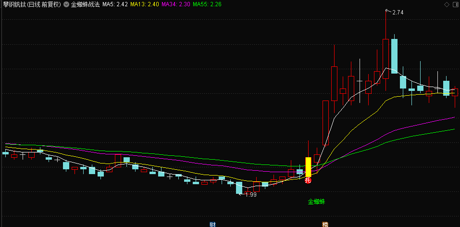Click the MA55: 2.26 legend label
Image resolution: width=460 pixels, height=227 pixels.
[207, 4]
